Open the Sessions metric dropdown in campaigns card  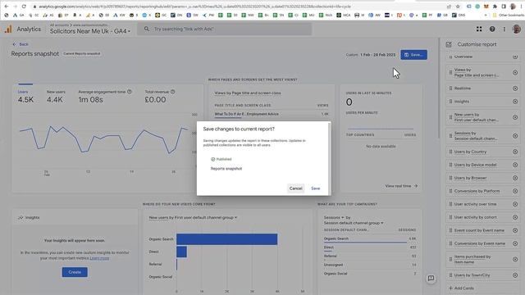[334, 217]
